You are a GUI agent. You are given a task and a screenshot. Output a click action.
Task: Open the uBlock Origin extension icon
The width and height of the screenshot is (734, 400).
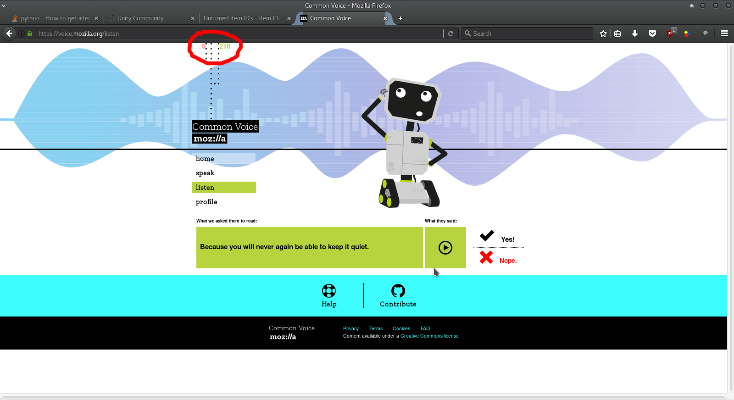670,33
